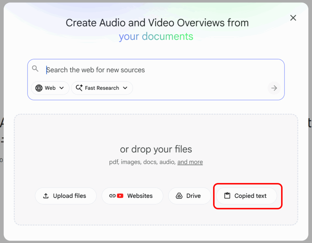Choose the Copied text button

247,196
